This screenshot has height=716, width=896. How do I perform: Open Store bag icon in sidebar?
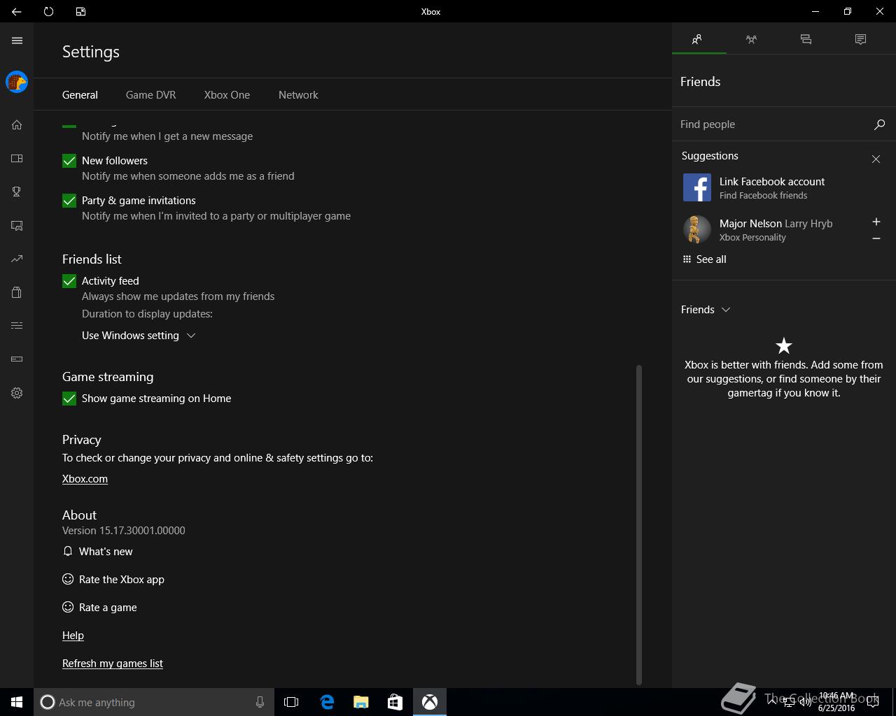click(17, 292)
